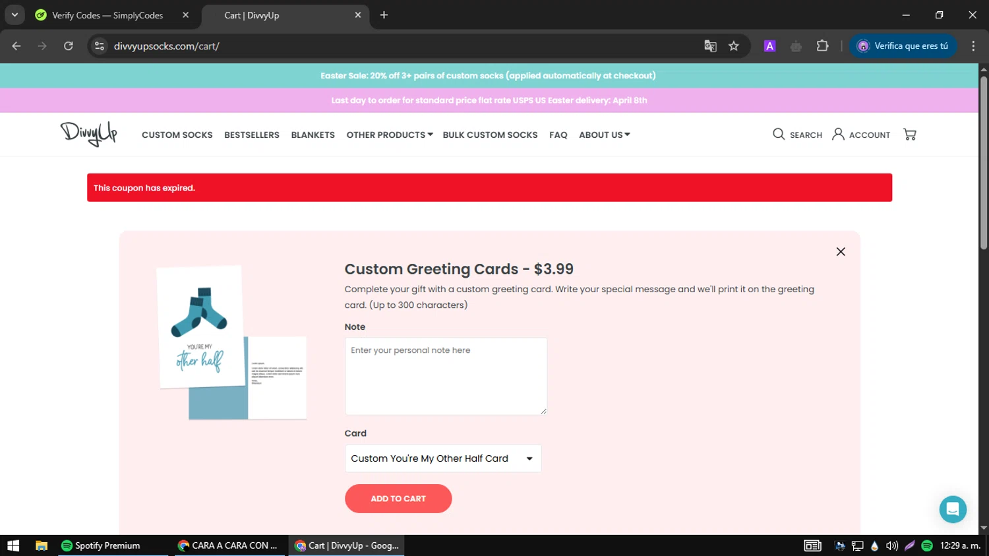This screenshot has height=556, width=989.
Task: Open the chat support bubble
Action: (953, 509)
